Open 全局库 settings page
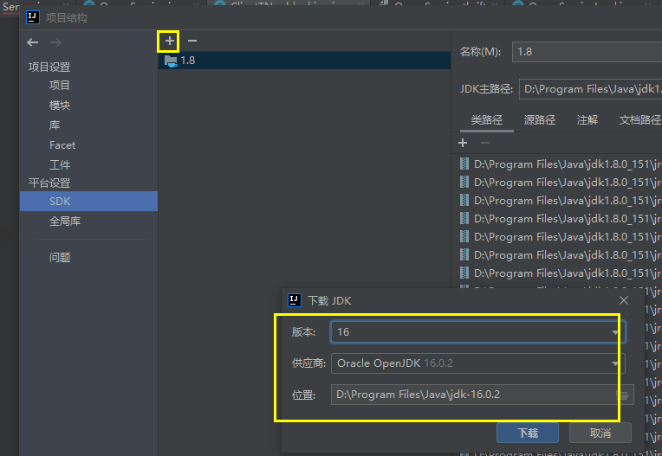This screenshot has height=456, width=662. tap(65, 221)
